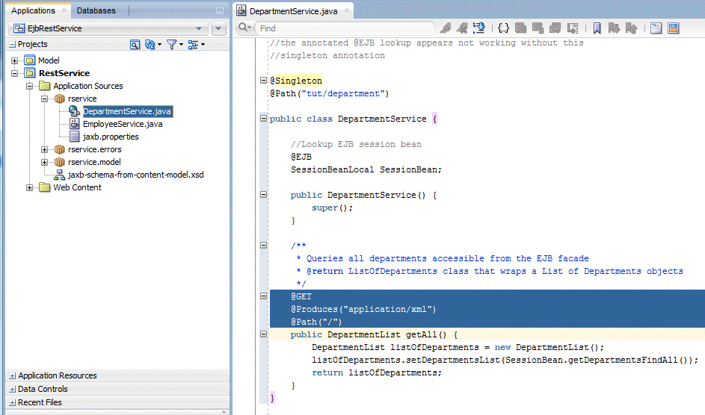
Task: Click the curly braces block icon
Action: pyautogui.click(x=504, y=28)
